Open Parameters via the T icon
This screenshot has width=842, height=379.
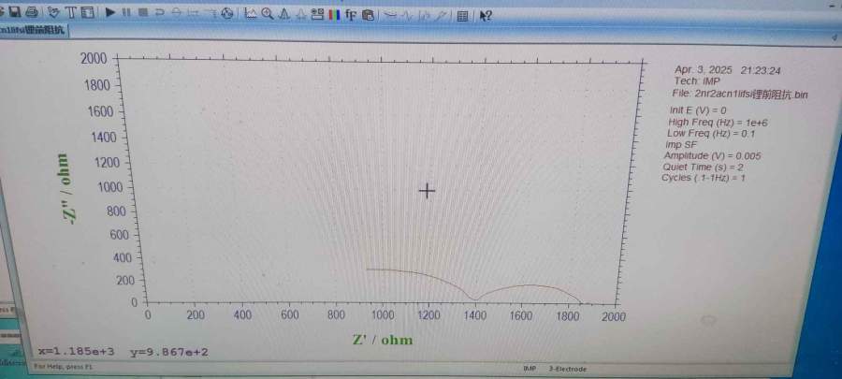point(70,13)
